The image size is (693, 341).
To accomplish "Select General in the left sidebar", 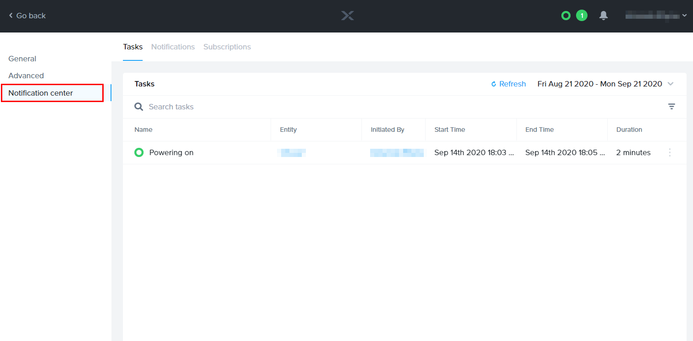I will pos(22,59).
